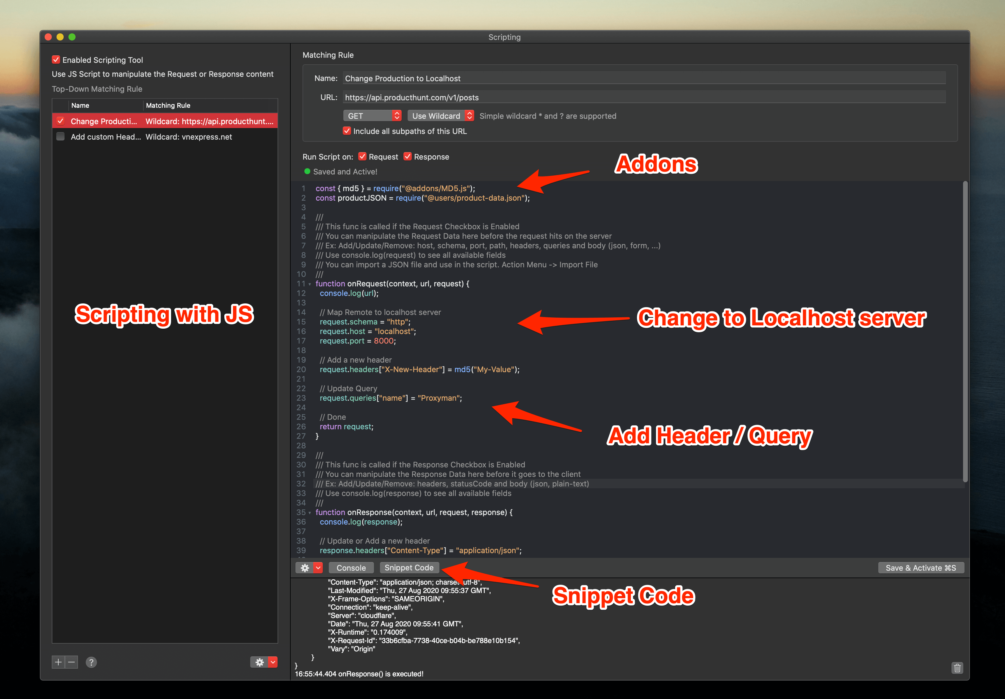Image resolution: width=1005 pixels, height=699 pixels.
Task: Uncheck the Change Production rule checkbox
Action: coord(60,121)
